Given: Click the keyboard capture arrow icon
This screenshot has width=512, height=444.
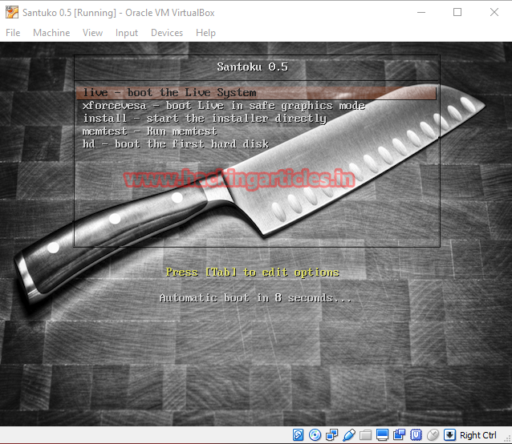Looking at the screenshot, I should point(449,435).
